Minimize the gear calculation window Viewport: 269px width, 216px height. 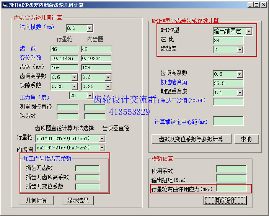(251, 5)
